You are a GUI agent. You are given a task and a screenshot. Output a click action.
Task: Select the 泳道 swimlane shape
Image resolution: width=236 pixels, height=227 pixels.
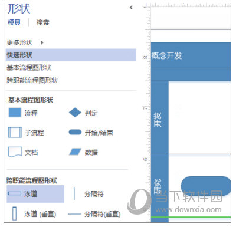point(35,194)
